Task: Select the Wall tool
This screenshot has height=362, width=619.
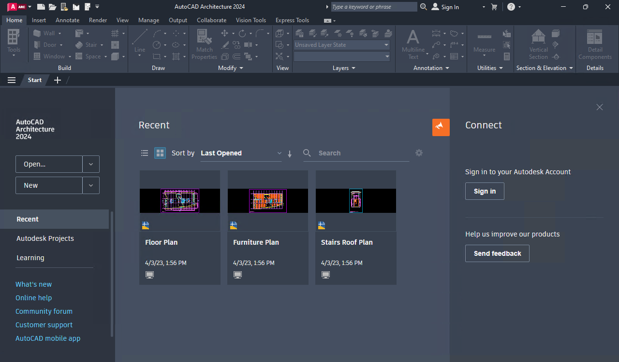Action: click(44, 33)
